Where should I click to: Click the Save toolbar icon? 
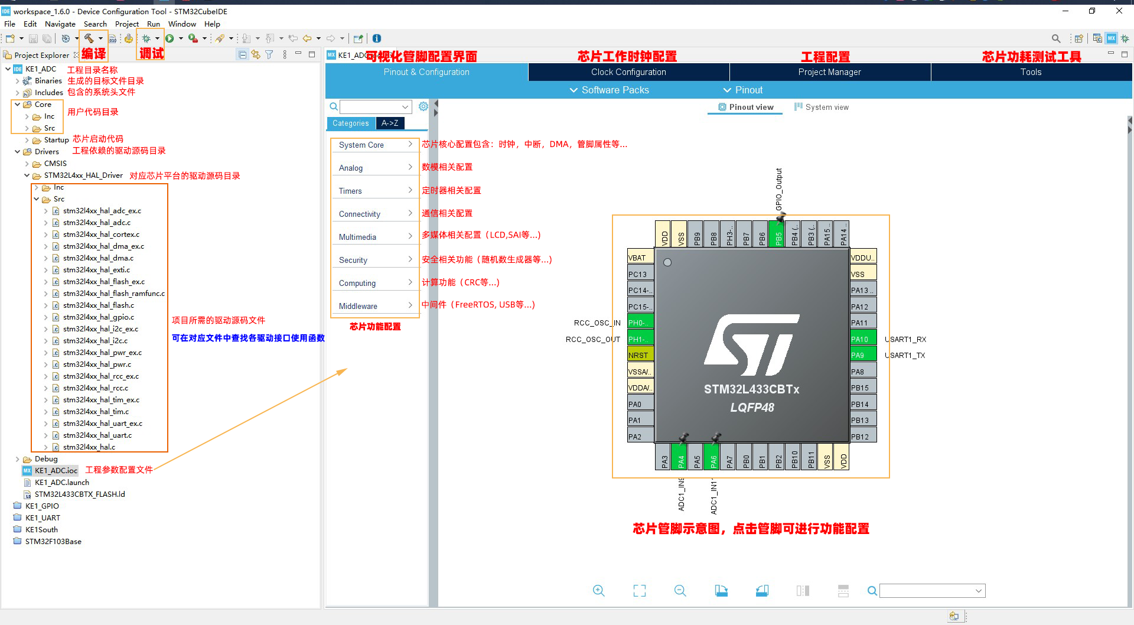(34, 38)
